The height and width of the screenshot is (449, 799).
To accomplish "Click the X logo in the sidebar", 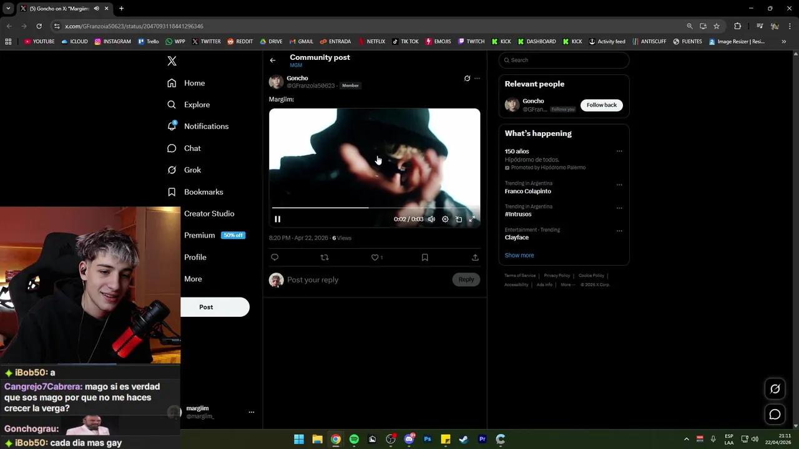I will point(172,60).
